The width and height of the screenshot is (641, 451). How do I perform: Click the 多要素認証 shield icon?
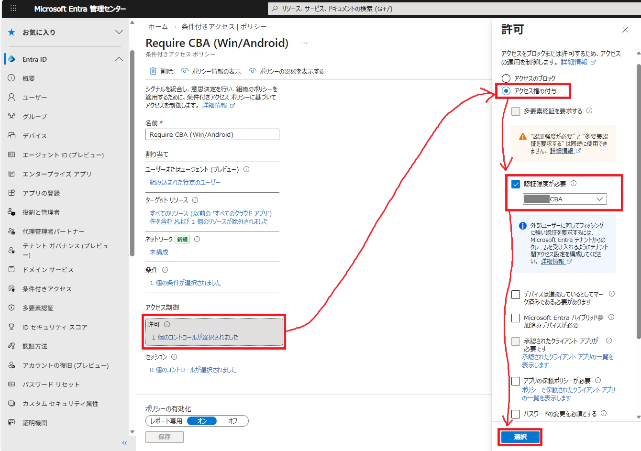[x=11, y=308]
